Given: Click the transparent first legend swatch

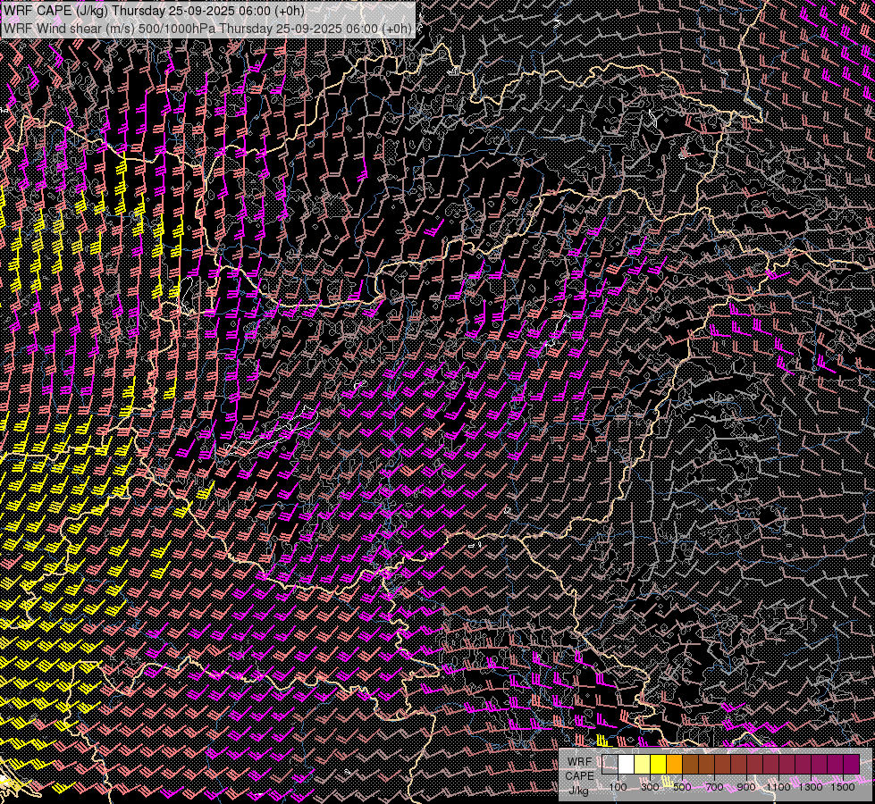Looking at the screenshot, I should pos(610,764).
